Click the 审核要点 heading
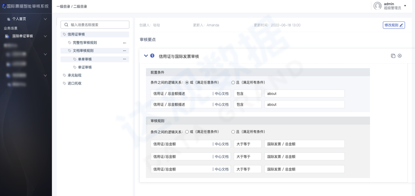Screen dimensions: 415x196 (x=148, y=40)
